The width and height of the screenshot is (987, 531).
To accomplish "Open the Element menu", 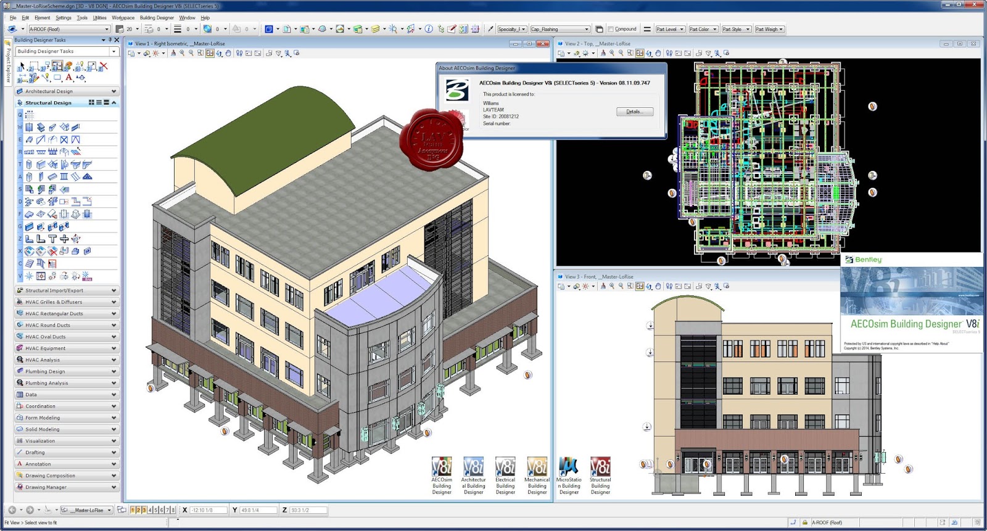I will pyautogui.click(x=43, y=18).
